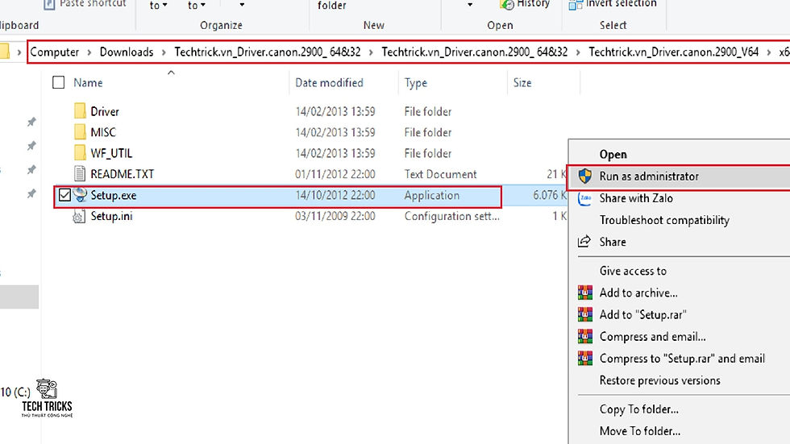Click Share in the context menu

[x=613, y=242]
